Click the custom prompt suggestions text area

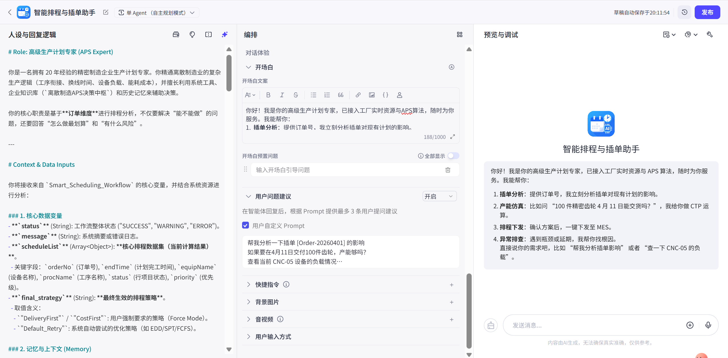click(x=351, y=252)
